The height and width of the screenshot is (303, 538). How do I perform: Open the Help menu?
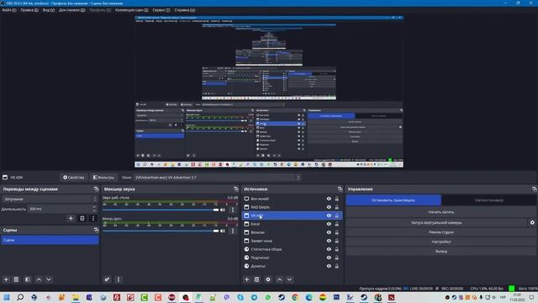coord(185,10)
